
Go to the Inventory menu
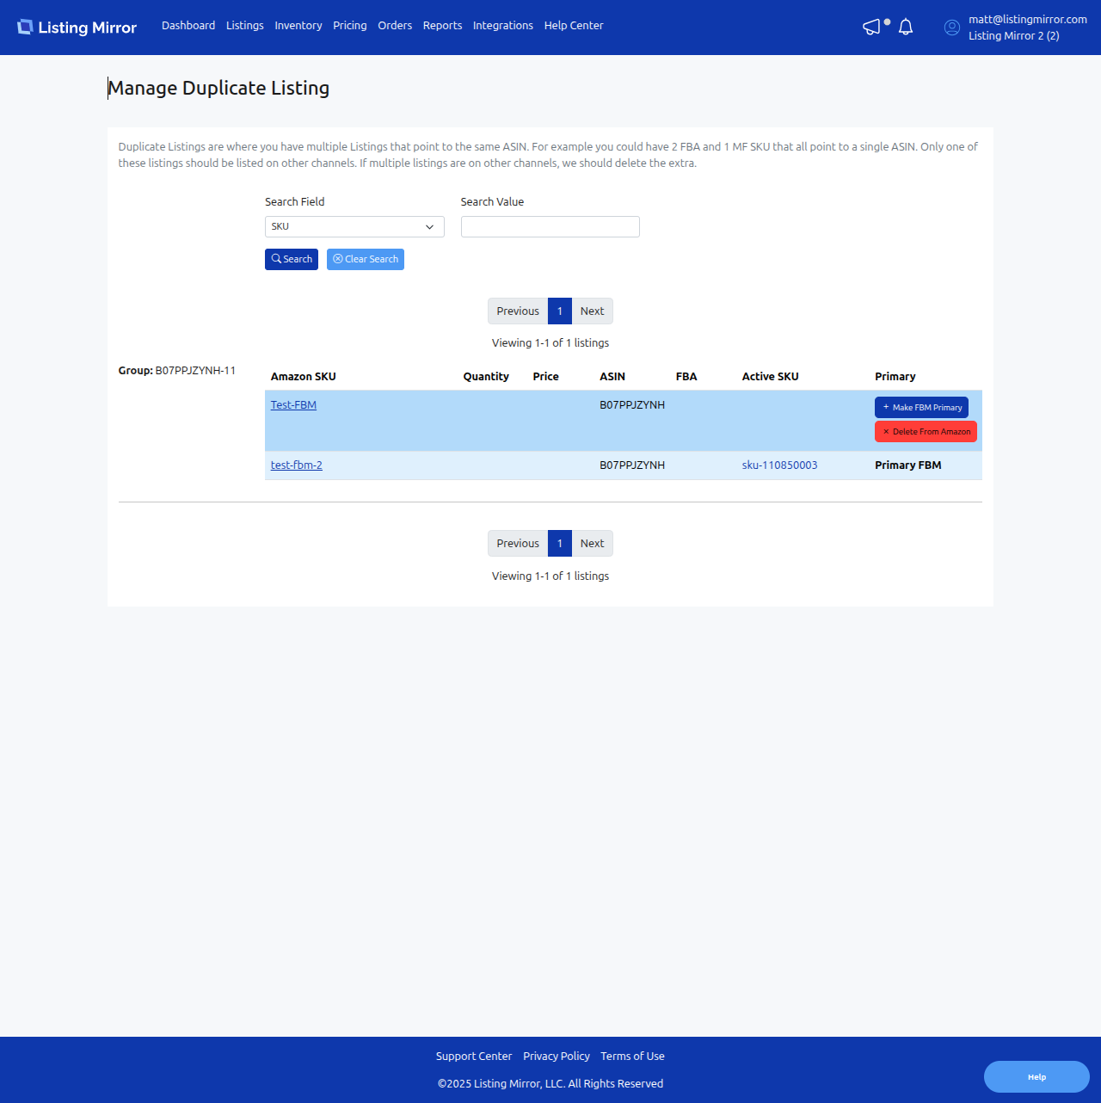pos(298,26)
